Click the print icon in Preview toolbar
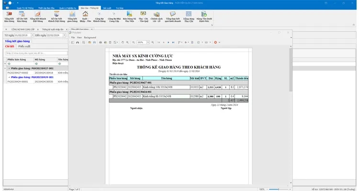This screenshot has height=191, width=359. click(x=101, y=42)
